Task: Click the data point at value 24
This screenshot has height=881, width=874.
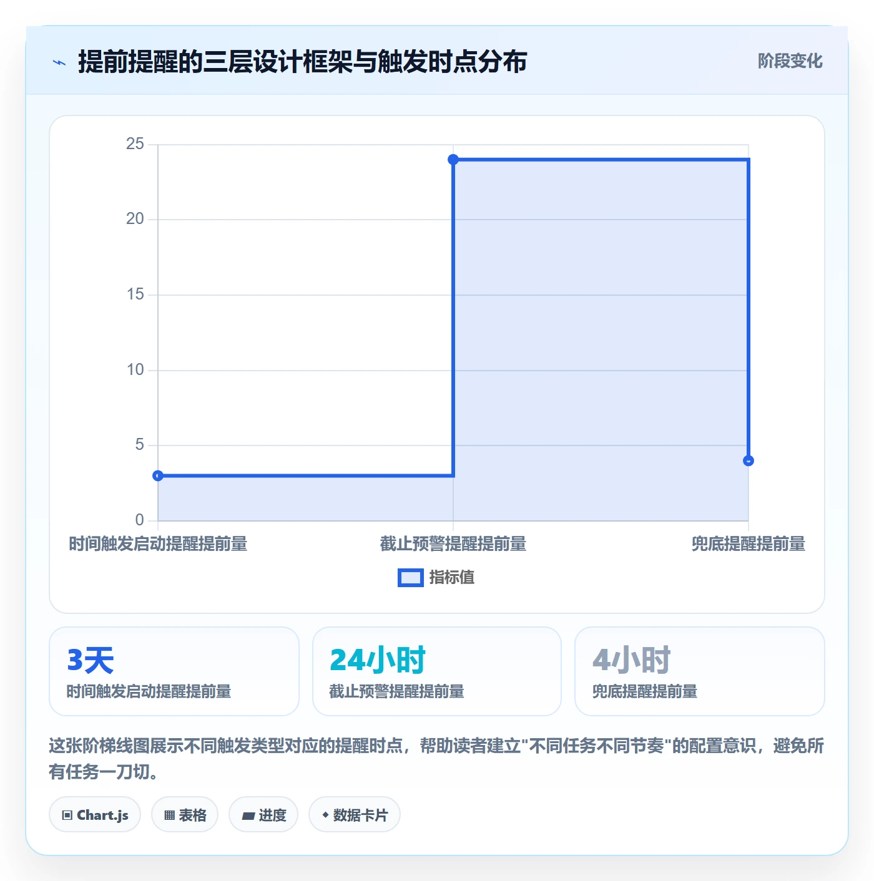Action: pyautogui.click(x=453, y=160)
